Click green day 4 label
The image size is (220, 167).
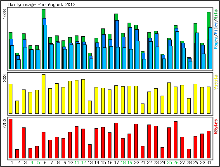pyautogui.click(x=32, y=162)
